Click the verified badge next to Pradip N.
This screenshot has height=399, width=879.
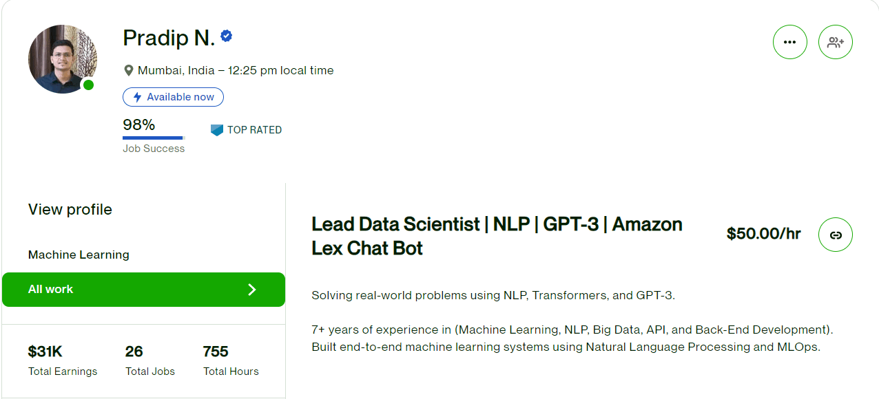pos(226,36)
